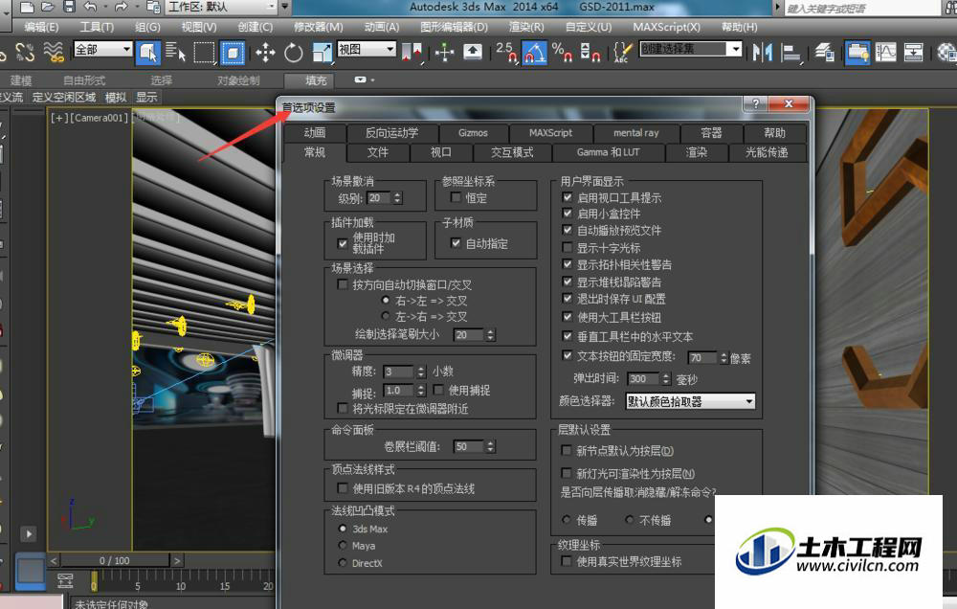Toggle the 2.5D Snaps button
The height and width of the screenshot is (609, 957).
506,53
